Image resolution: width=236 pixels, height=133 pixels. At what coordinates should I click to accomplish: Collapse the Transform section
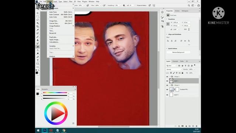point(167,19)
